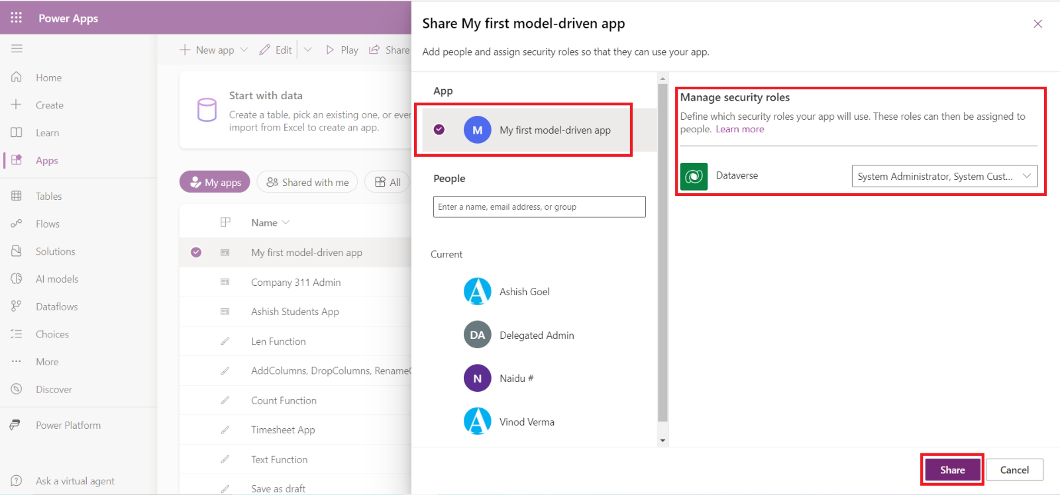Image resolution: width=1060 pixels, height=495 pixels.
Task: Expand the New app dropdown chevron
Action: pos(244,50)
